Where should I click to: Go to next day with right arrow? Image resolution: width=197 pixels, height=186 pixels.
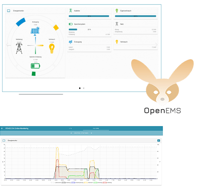pyautogui.click(x=91, y=133)
